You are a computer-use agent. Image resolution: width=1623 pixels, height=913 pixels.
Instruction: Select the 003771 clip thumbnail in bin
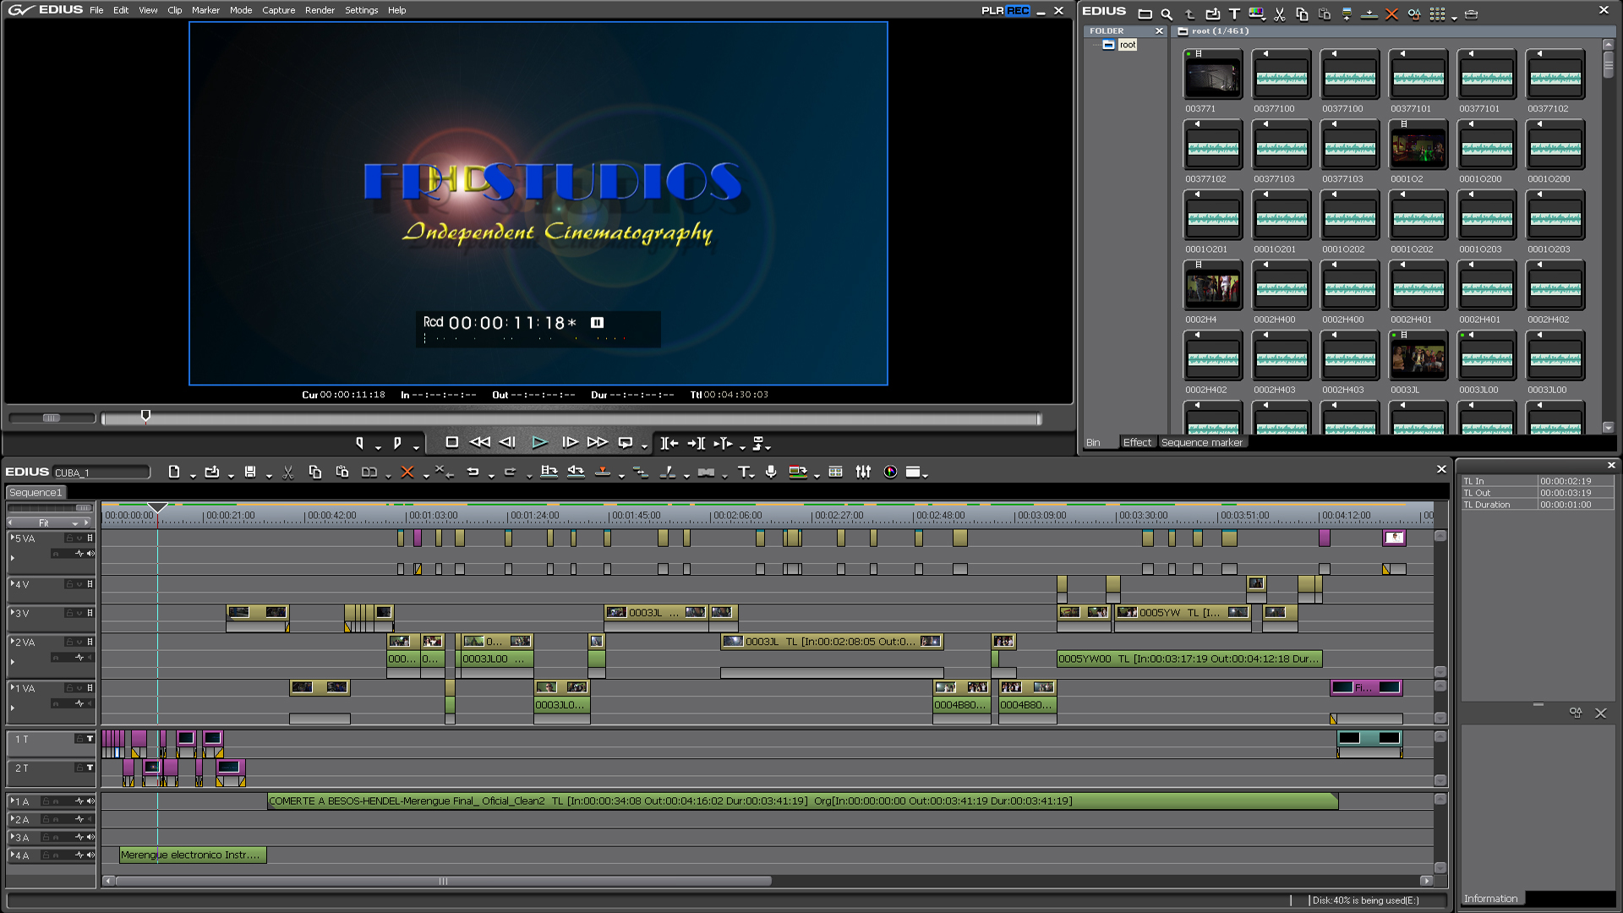(1212, 76)
